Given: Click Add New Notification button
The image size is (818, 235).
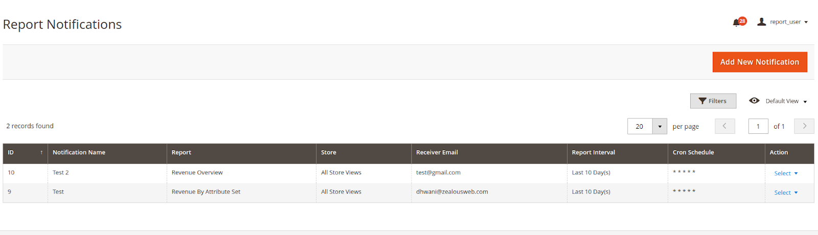Looking at the screenshot, I should 759,62.
